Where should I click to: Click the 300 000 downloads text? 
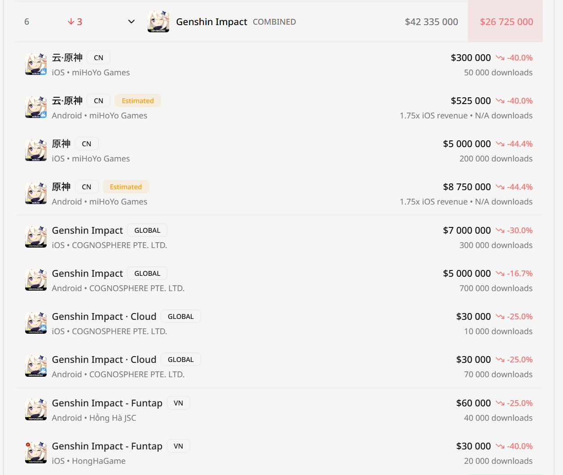point(496,245)
